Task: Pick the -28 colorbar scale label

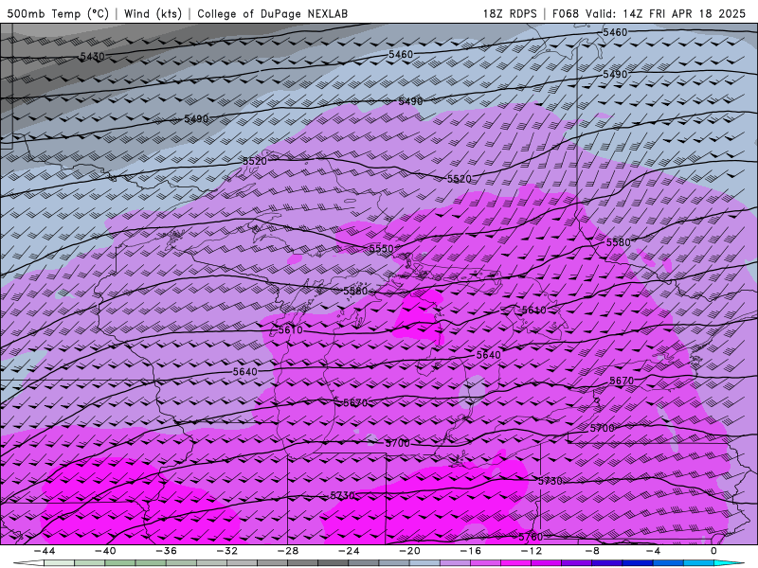Action: [288, 551]
